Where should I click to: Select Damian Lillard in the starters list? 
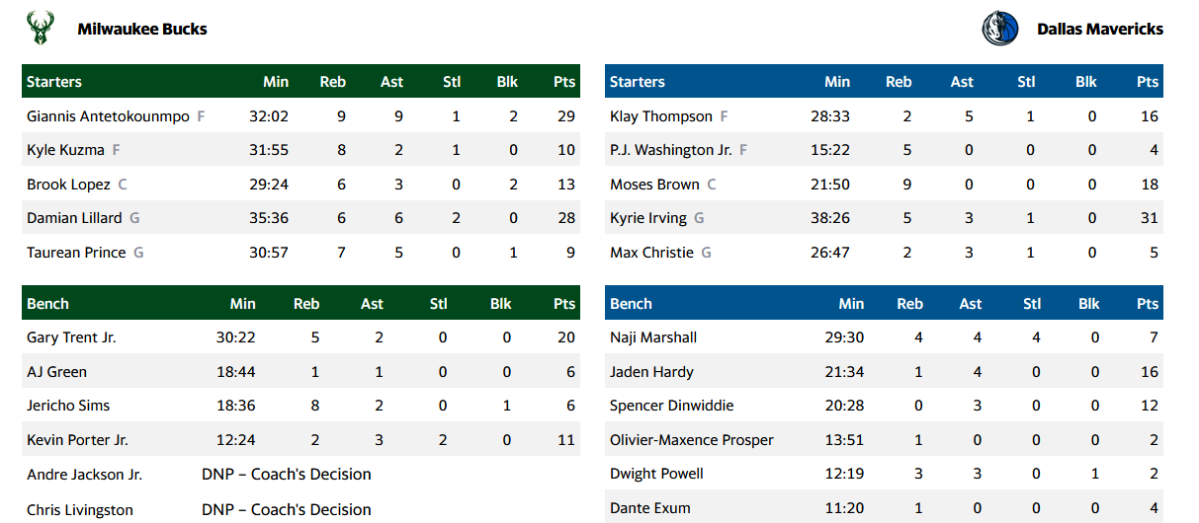point(74,218)
